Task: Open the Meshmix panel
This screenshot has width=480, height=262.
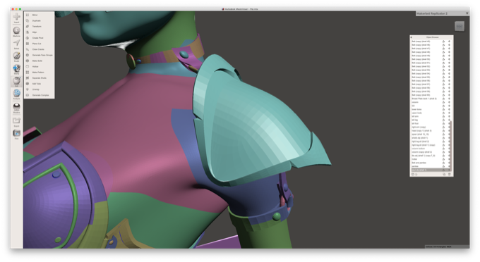Action: [x=16, y=32]
